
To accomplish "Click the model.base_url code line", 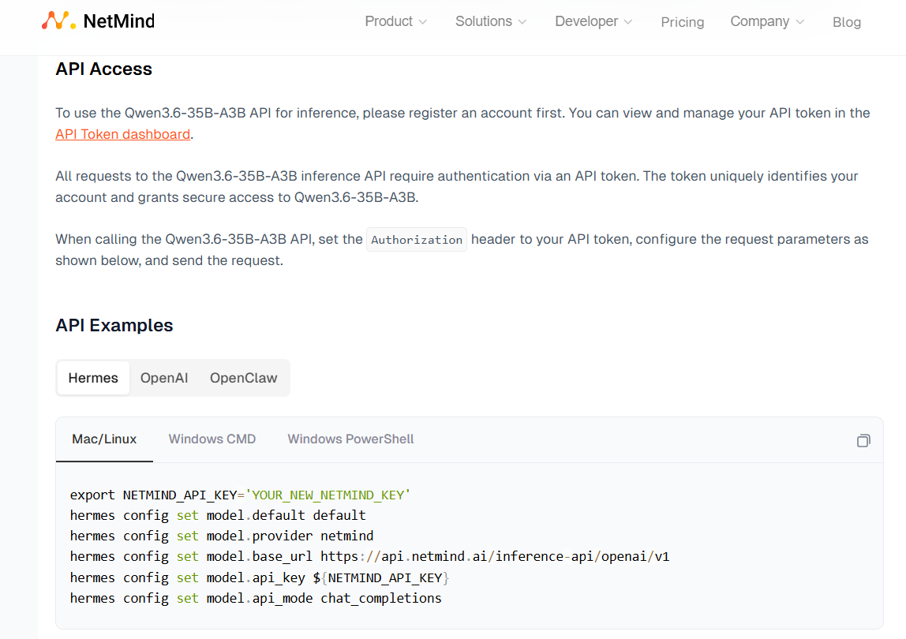I will [370, 556].
